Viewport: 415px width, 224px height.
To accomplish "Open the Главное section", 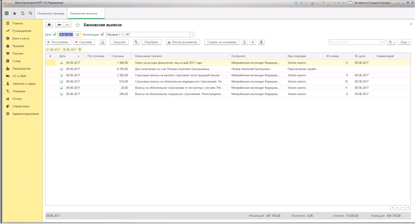I will 17,23.
